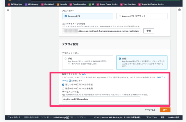Open API Gateway bookmark icon
The width and height of the screenshot is (186, 122).
[26, 4]
